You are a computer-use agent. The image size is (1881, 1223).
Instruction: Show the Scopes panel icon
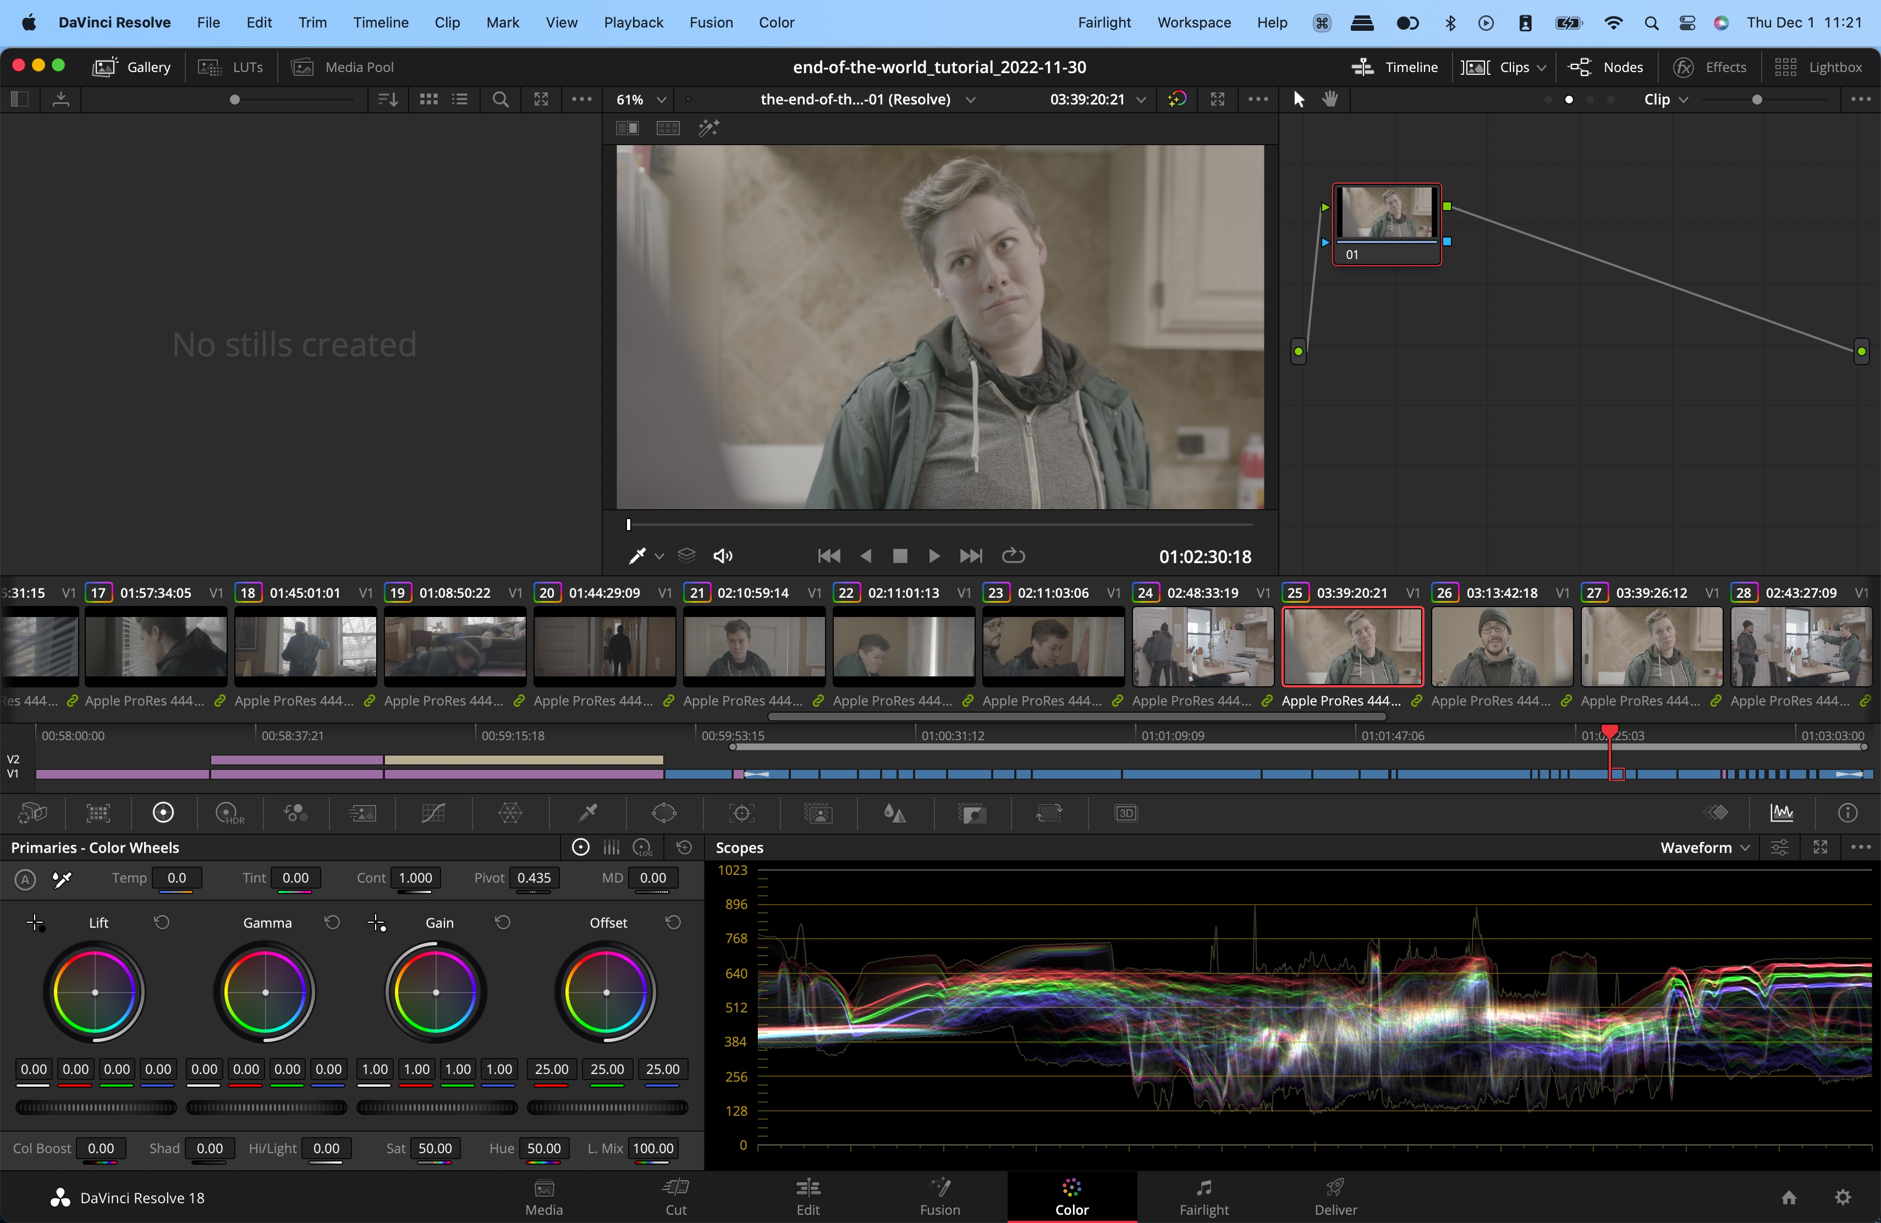1781,813
